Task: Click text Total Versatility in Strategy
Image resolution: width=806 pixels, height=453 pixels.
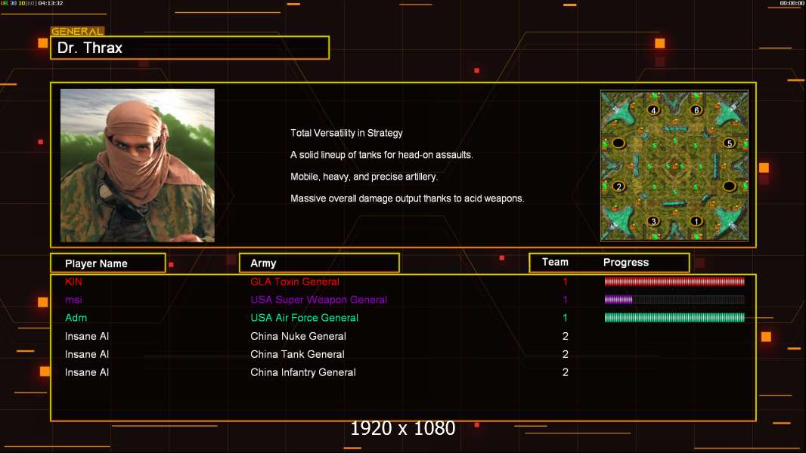Action: [x=346, y=133]
